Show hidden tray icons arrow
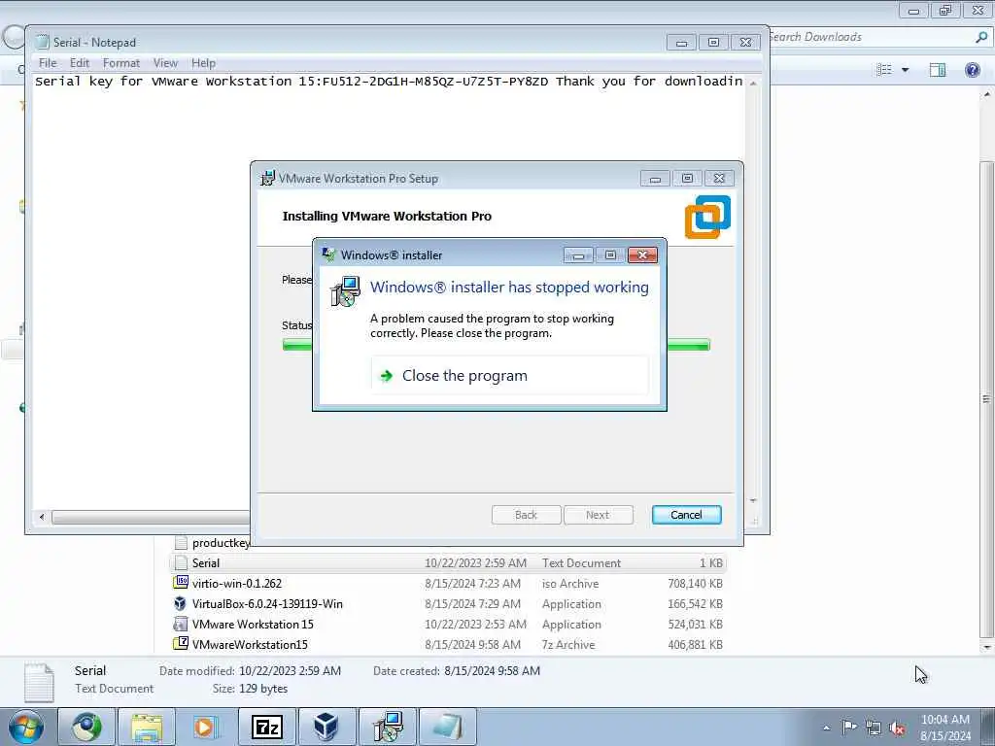Image resolution: width=995 pixels, height=746 pixels. (826, 729)
